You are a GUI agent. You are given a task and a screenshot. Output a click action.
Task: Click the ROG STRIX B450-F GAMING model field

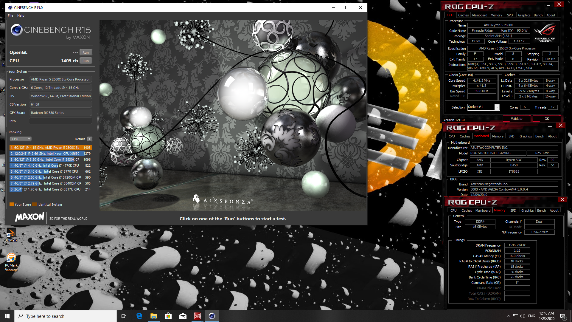click(x=498, y=153)
